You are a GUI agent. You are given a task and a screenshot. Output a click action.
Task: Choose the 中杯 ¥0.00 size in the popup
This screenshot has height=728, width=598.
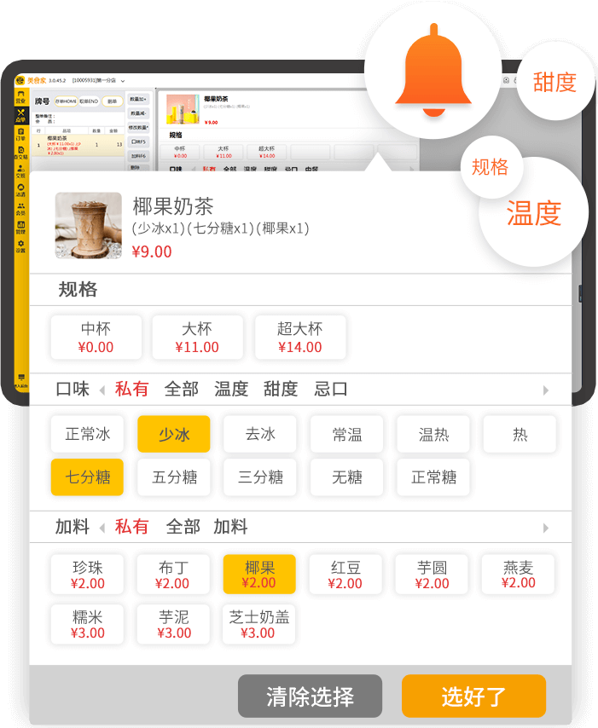point(96,337)
